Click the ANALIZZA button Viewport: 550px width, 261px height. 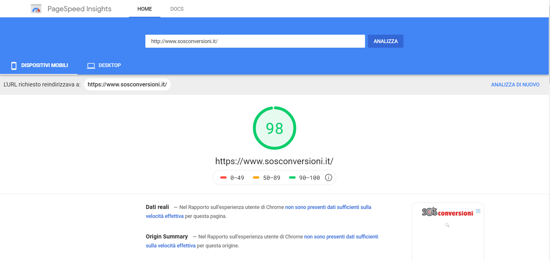pos(386,41)
